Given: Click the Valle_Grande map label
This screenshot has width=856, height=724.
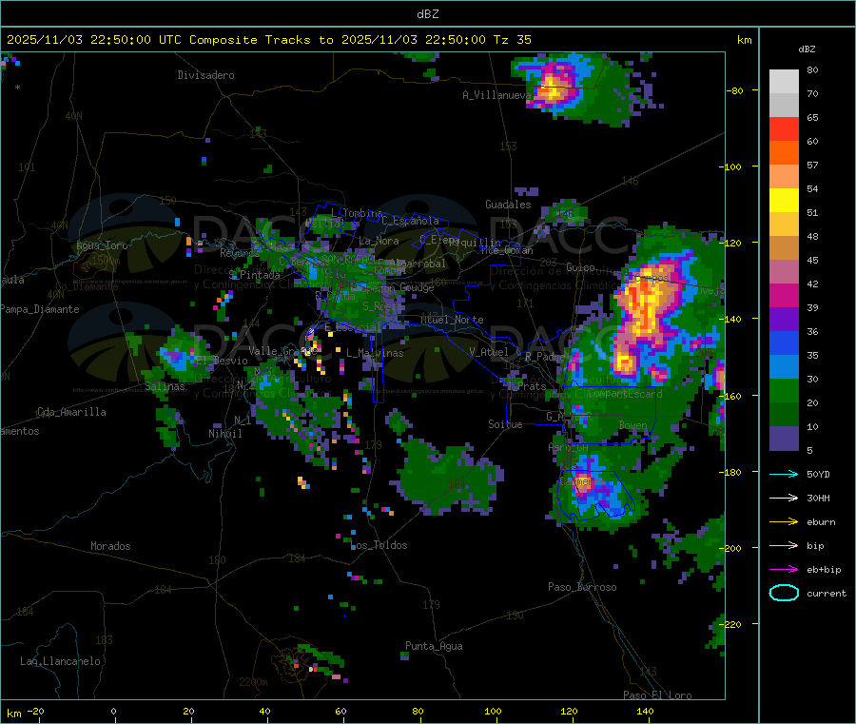Looking at the screenshot, I should tap(282, 350).
